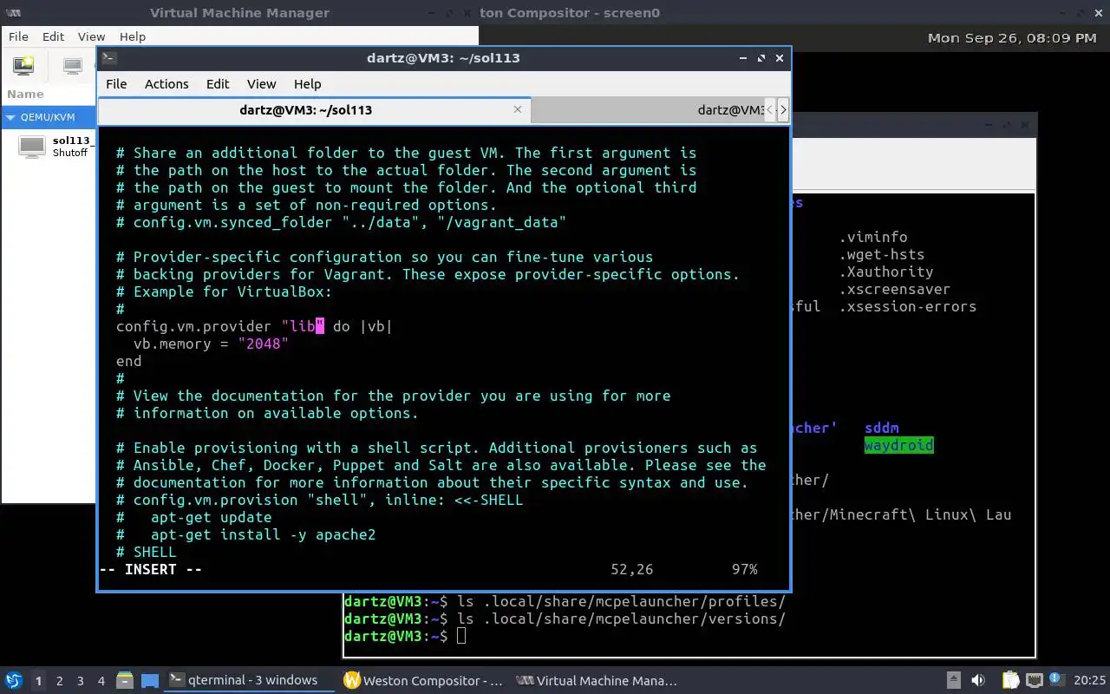1110x694 pixels.
Task: Open Actions menu in qterminal
Action: [166, 84]
